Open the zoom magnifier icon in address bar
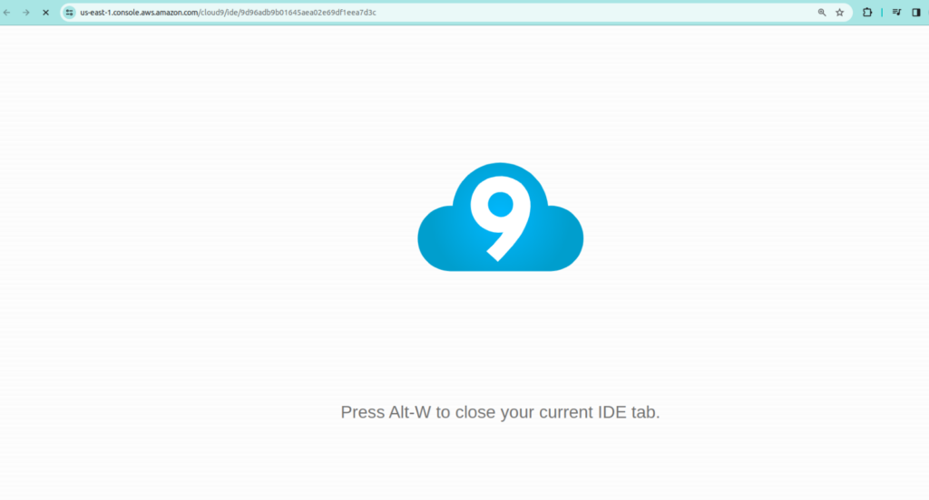The height and width of the screenshot is (500, 929). coord(822,13)
